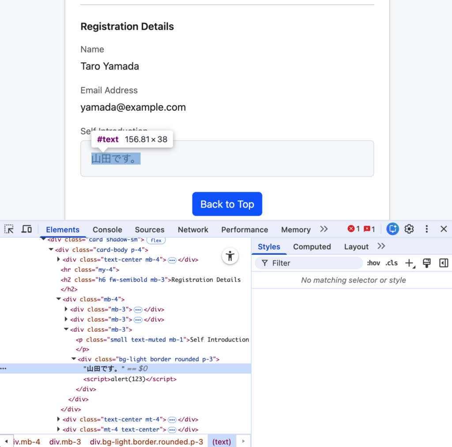452x447 pixels.
Task: Expand the text-center mb-4 div node
Action: tap(59, 259)
